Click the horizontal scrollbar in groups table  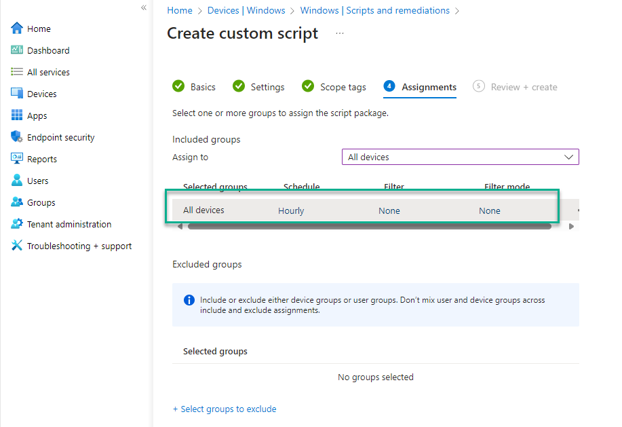click(369, 227)
